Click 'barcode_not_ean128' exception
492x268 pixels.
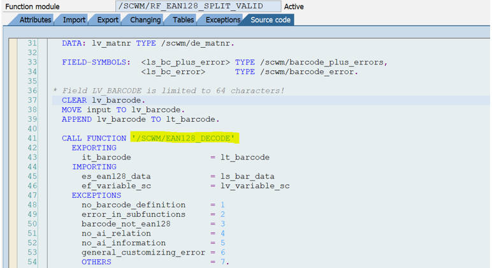(126, 224)
